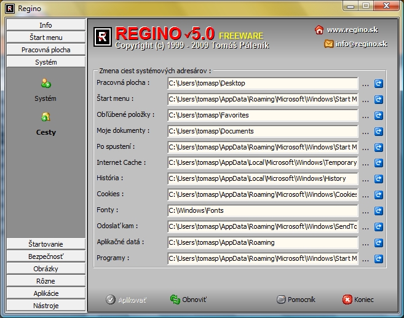Click the reset arrow icon for Cookies
This screenshot has width=404, height=318.
pos(379,195)
